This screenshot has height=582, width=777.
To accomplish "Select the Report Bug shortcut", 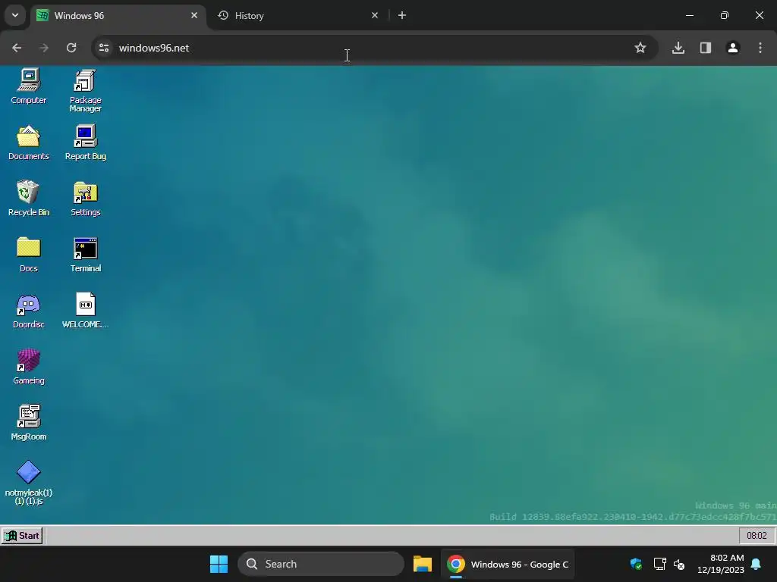I will click(85, 142).
